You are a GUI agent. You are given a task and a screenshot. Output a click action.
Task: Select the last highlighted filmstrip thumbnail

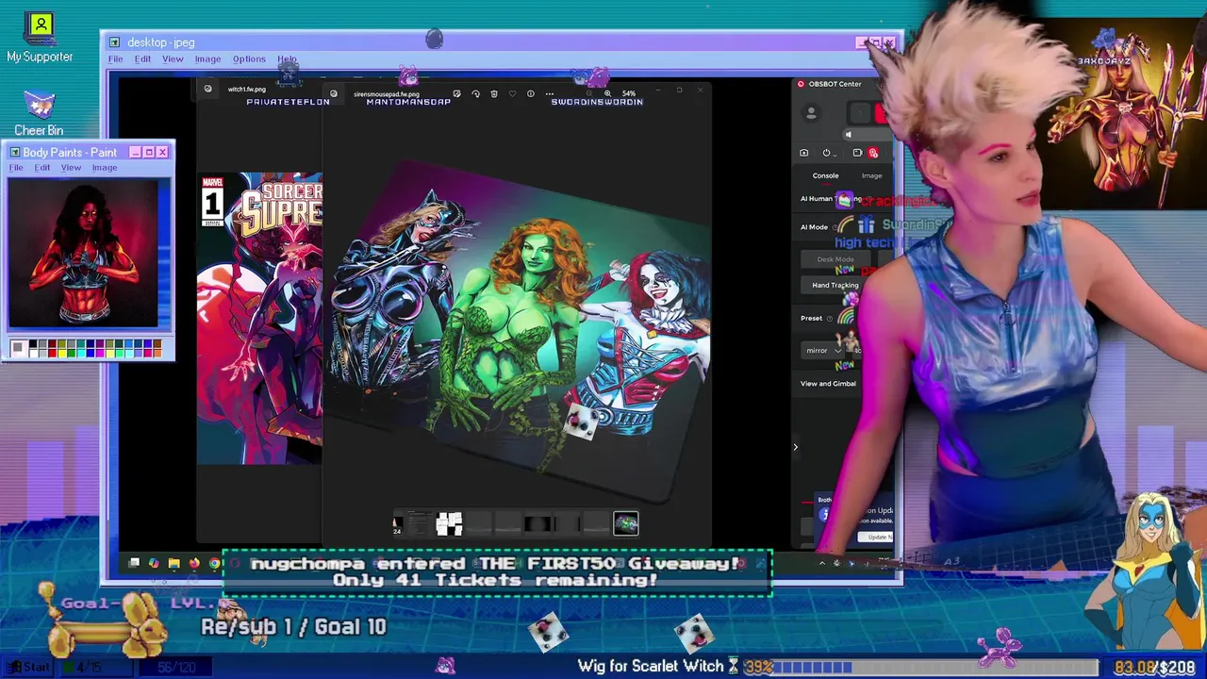626,523
